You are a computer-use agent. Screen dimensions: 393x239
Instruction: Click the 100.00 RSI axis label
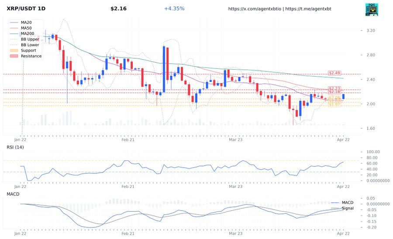[373, 152]
